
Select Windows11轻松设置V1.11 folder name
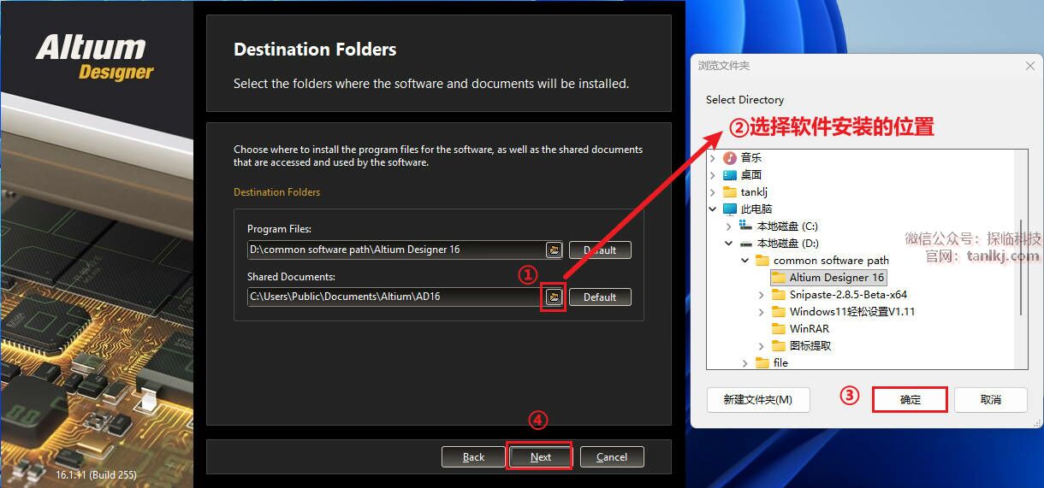tap(852, 312)
